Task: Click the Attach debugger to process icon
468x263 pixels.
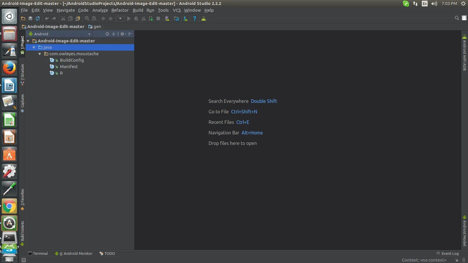Action: [151, 18]
